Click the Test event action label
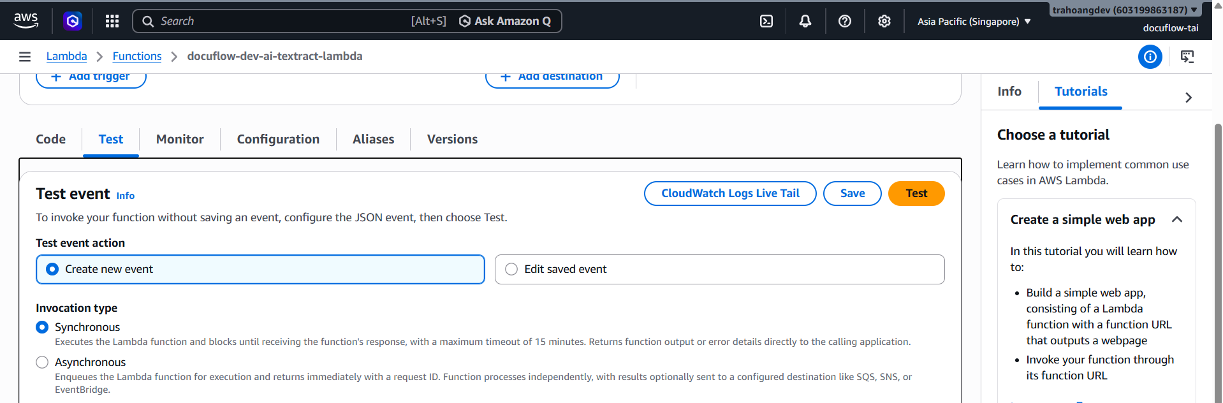 coord(80,243)
